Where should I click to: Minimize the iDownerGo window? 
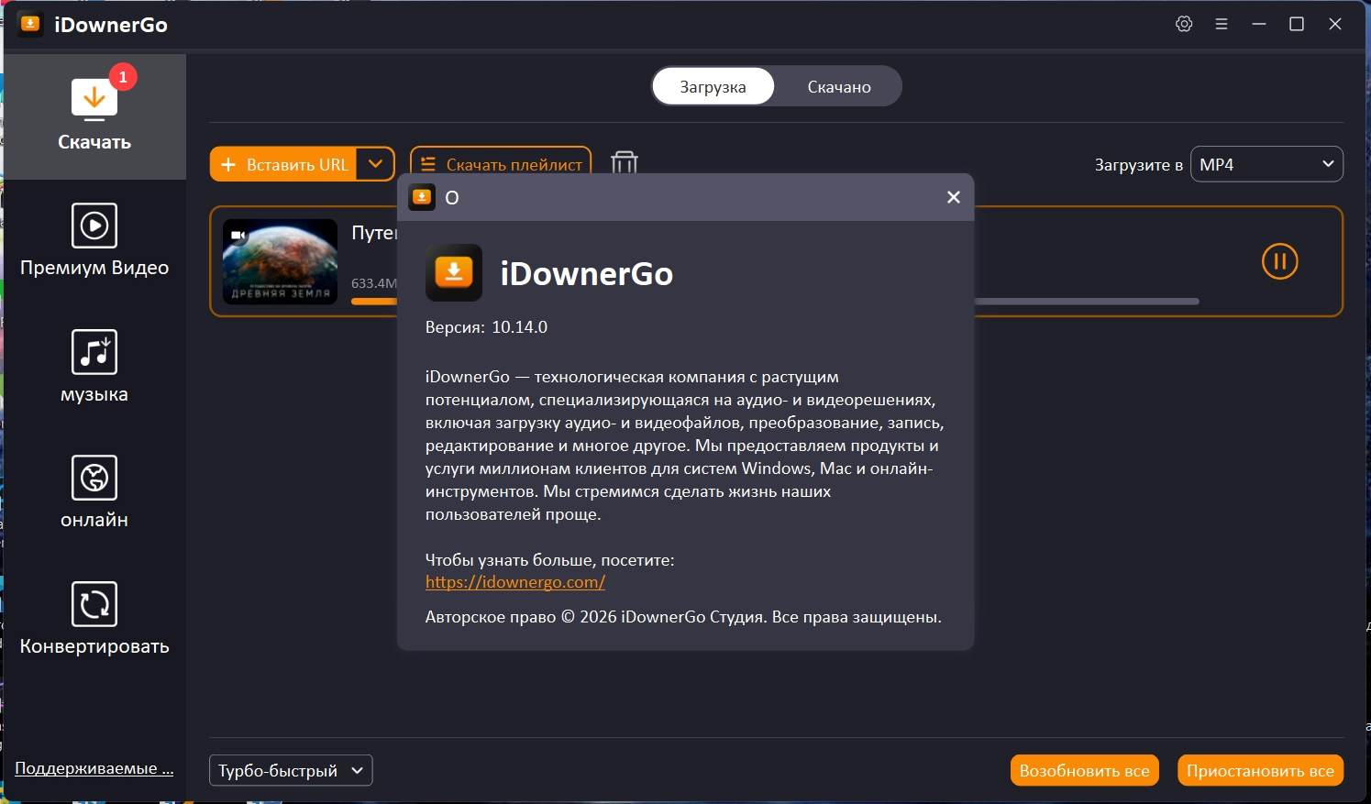pyautogui.click(x=1259, y=24)
